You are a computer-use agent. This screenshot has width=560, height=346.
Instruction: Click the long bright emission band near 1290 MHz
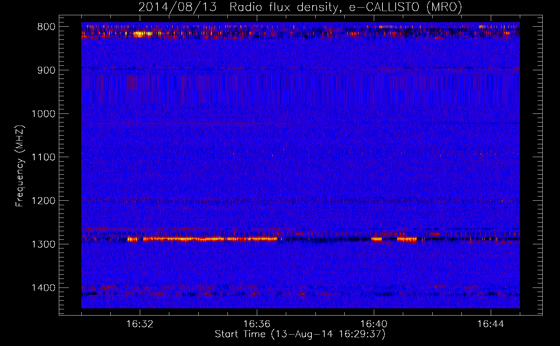click(202, 239)
